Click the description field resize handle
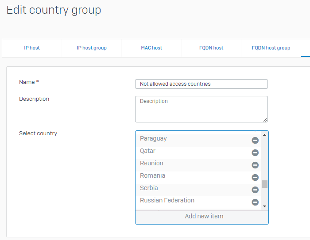Screen dimensions: 310x240 point(265,120)
